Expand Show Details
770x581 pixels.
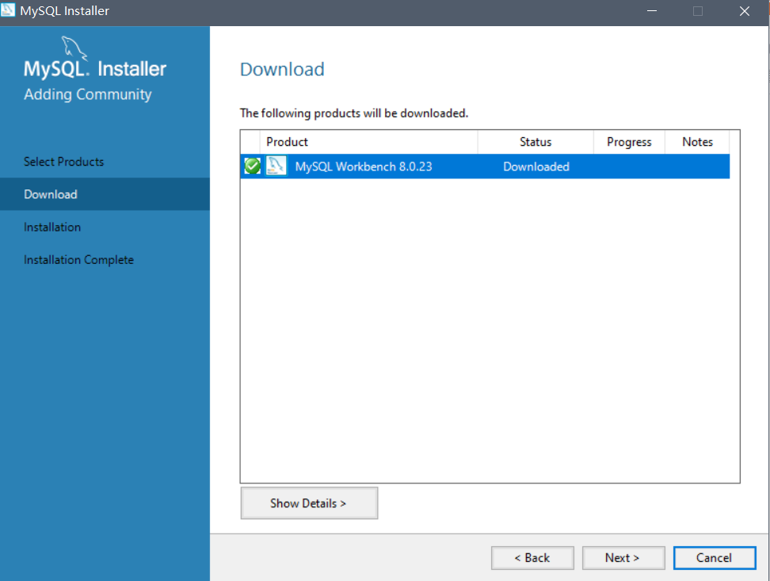[309, 503]
